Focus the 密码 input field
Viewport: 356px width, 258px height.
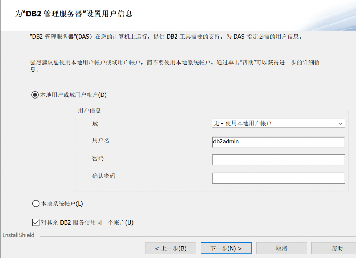coord(278,160)
